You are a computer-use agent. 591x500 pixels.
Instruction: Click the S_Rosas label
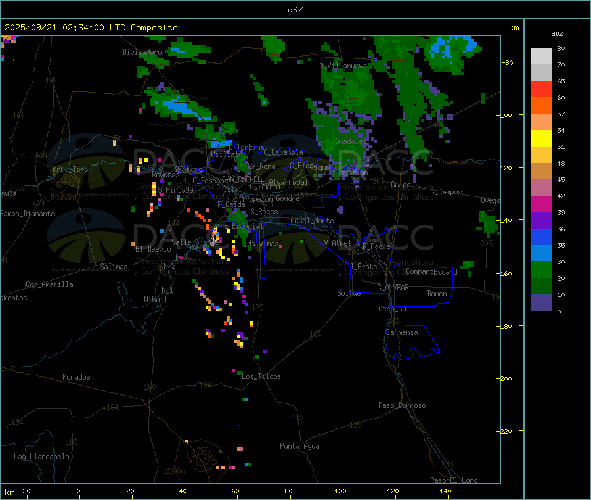coord(264,212)
